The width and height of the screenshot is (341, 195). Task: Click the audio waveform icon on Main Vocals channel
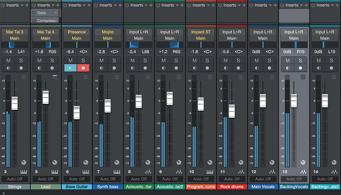click(272, 172)
